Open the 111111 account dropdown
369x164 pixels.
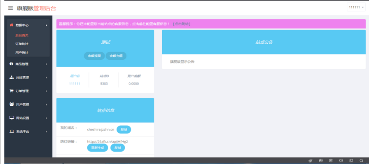pos(356,7)
